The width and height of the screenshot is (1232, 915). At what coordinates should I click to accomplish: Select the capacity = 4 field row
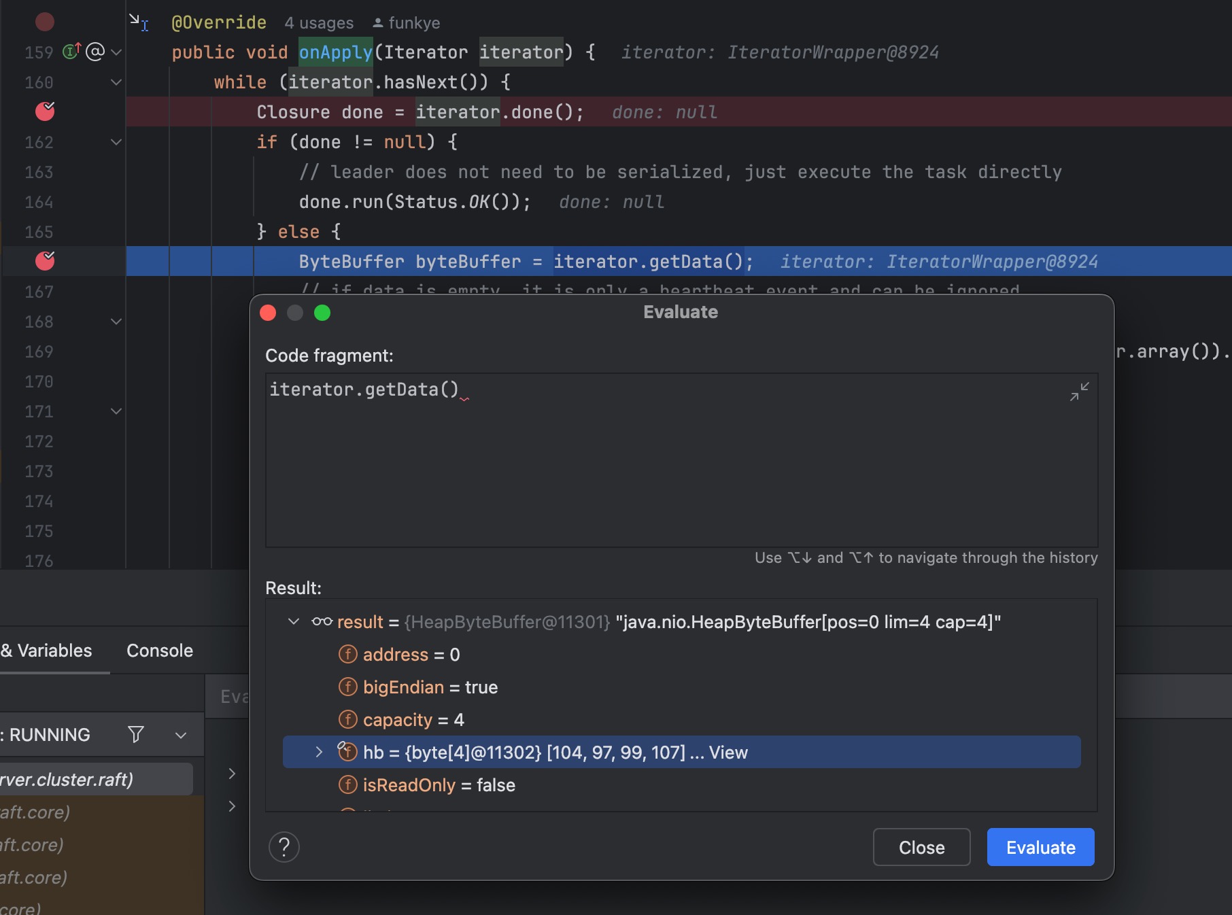681,720
